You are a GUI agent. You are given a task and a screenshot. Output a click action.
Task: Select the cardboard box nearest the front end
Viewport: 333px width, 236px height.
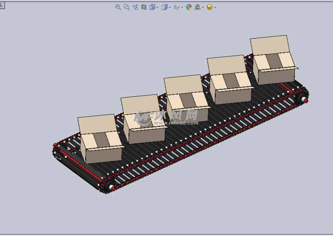[x=100, y=140]
